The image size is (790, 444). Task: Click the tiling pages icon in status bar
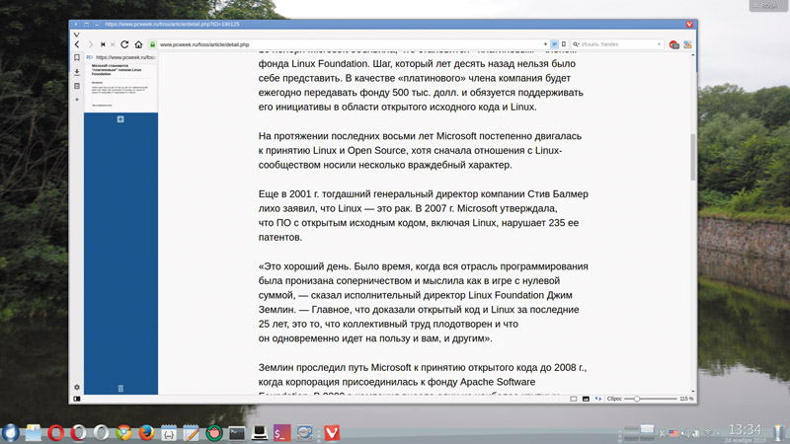point(574,399)
